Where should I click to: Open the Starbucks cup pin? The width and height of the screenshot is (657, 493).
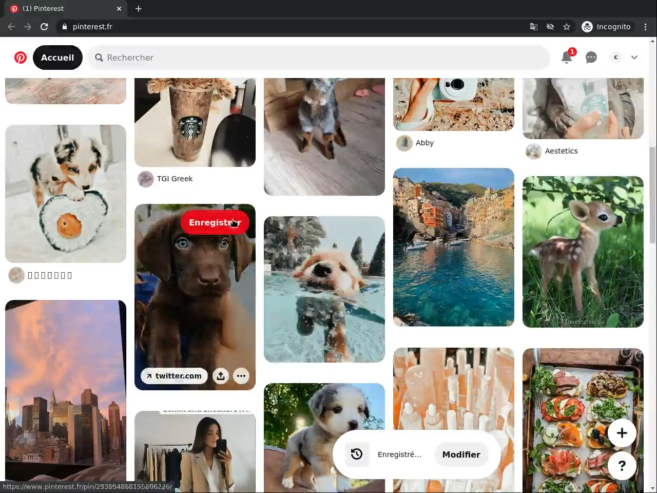(x=195, y=122)
